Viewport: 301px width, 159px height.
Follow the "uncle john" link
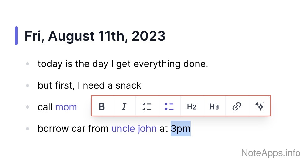134,128
